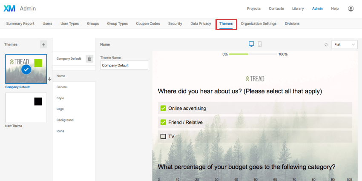Image resolution: width=362 pixels, height=181 pixels.
Task: Check the TV checkbox
Action: (163, 136)
